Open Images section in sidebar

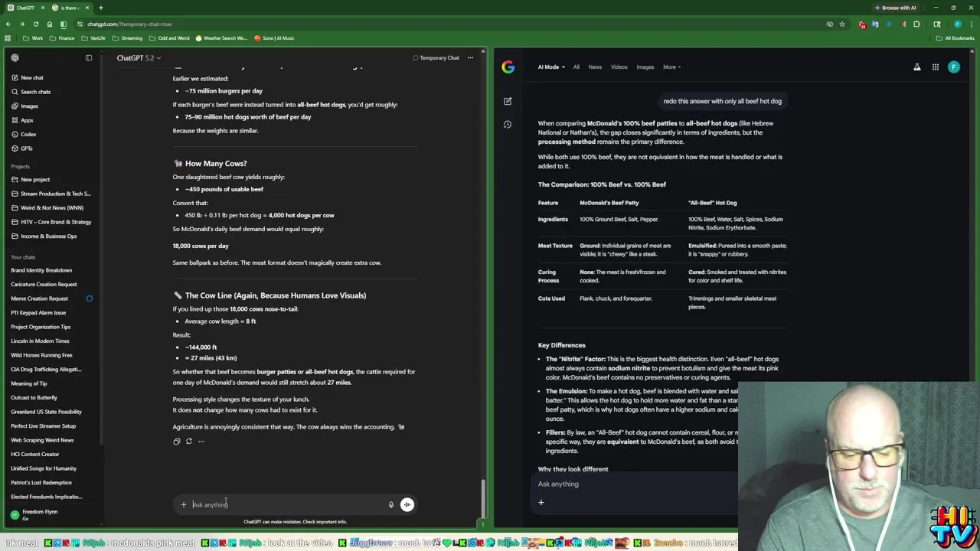click(29, 106)
